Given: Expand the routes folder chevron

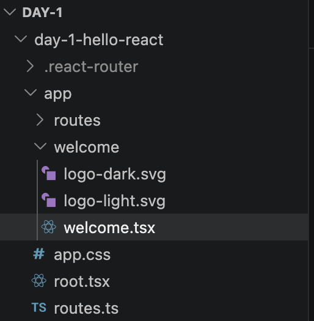Looking at the screenshot, I should pyautogui.click(x=40, y=120).
